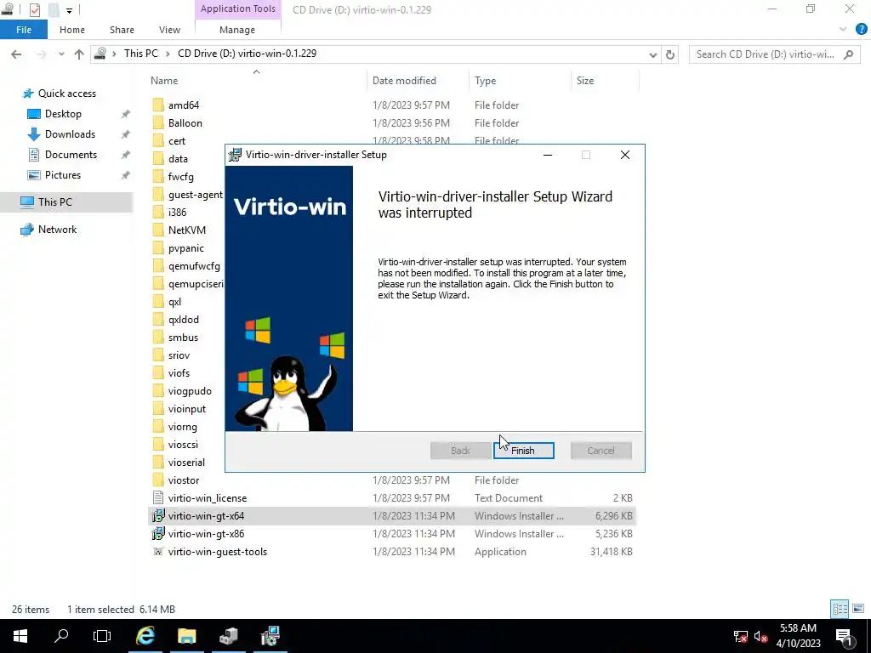This screenshot has height=653, width=871.
Task: Click the Virtio installer taskbar icon
Action: tap(270, 636)
